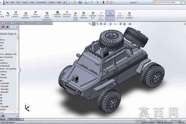Select the Model tab
Screen dimensions: 186x124
pos(3,119)
